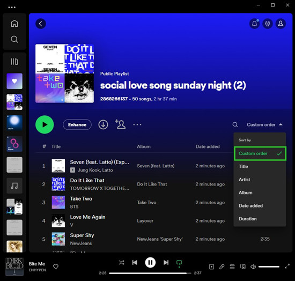
Task: Open Search from sidebar
Action: pyautogui.click(x=14, y=39)
